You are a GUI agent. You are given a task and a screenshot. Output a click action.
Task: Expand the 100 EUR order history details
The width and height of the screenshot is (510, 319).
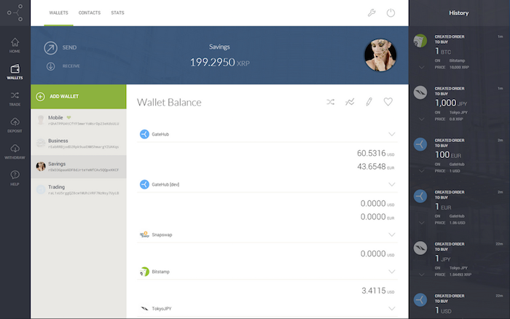coord(422,170)
